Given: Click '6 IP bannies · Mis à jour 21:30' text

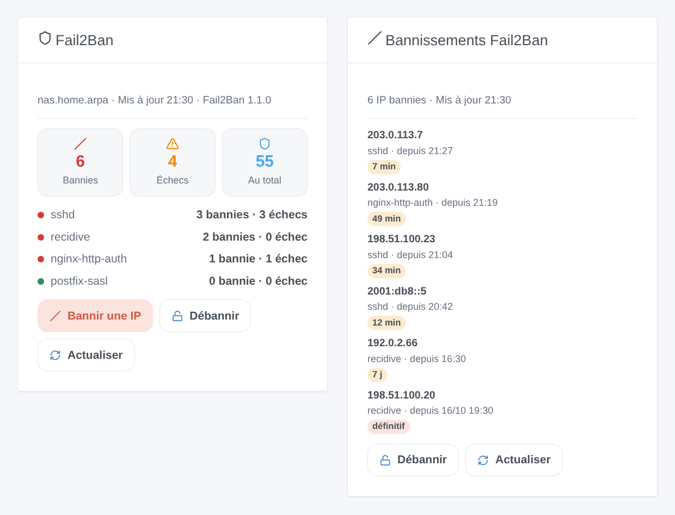Looking at the screenshot, I should pos(439,100).
